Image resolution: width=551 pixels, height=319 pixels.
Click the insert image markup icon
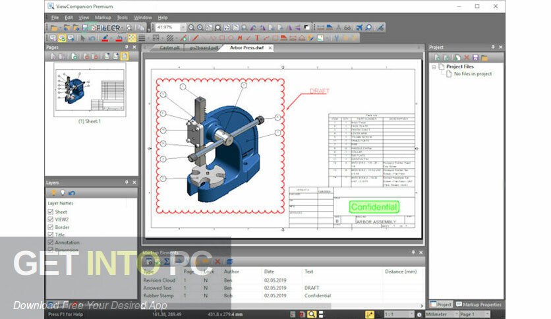[320, 38]
